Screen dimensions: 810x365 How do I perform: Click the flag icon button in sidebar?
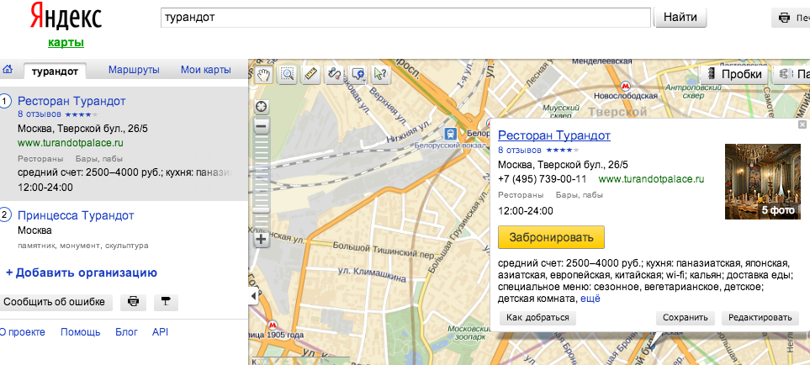pos(166,302)
